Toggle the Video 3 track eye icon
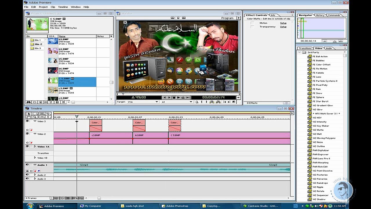This screenshot has width=371, height=209. click(27, 121)
